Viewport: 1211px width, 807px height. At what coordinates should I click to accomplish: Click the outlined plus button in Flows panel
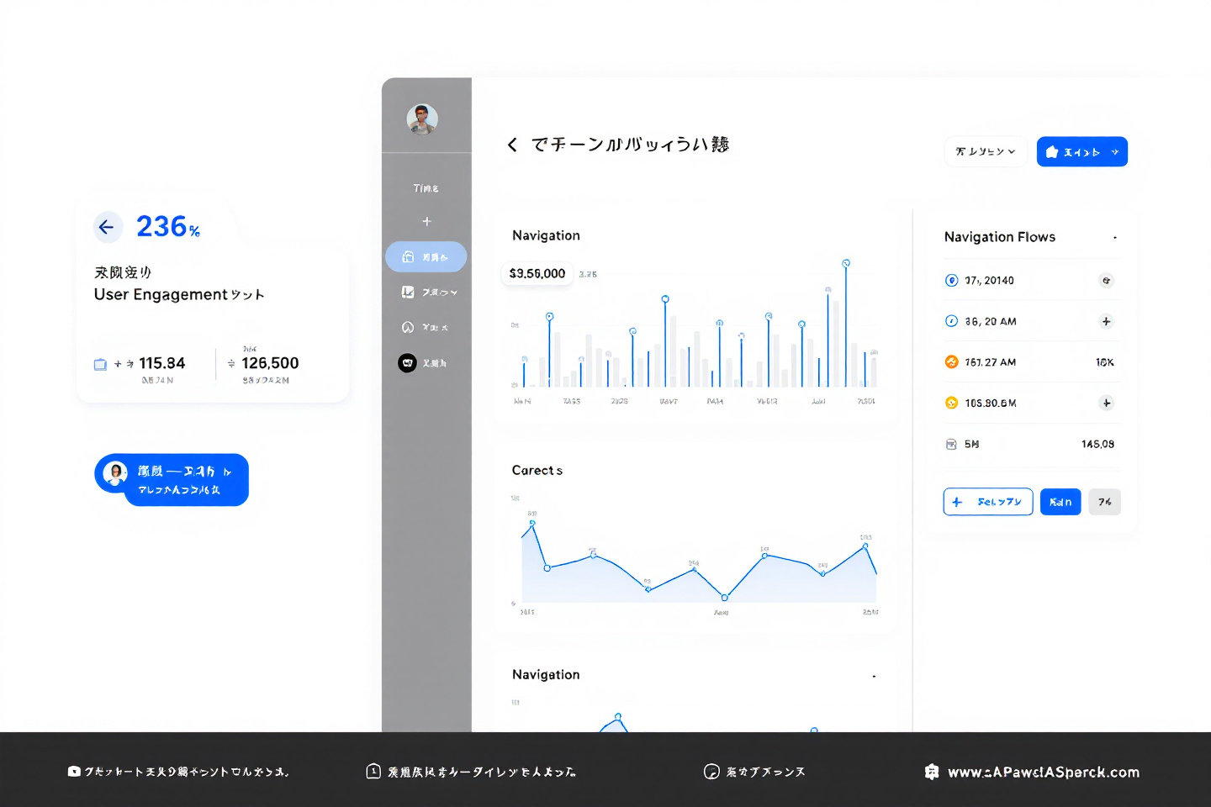[x=988, y=502]
